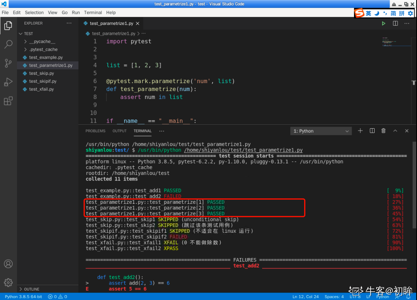This screenshot has height=300, width=417.
Task: Open the Help menu
Action: coord(111,13)
